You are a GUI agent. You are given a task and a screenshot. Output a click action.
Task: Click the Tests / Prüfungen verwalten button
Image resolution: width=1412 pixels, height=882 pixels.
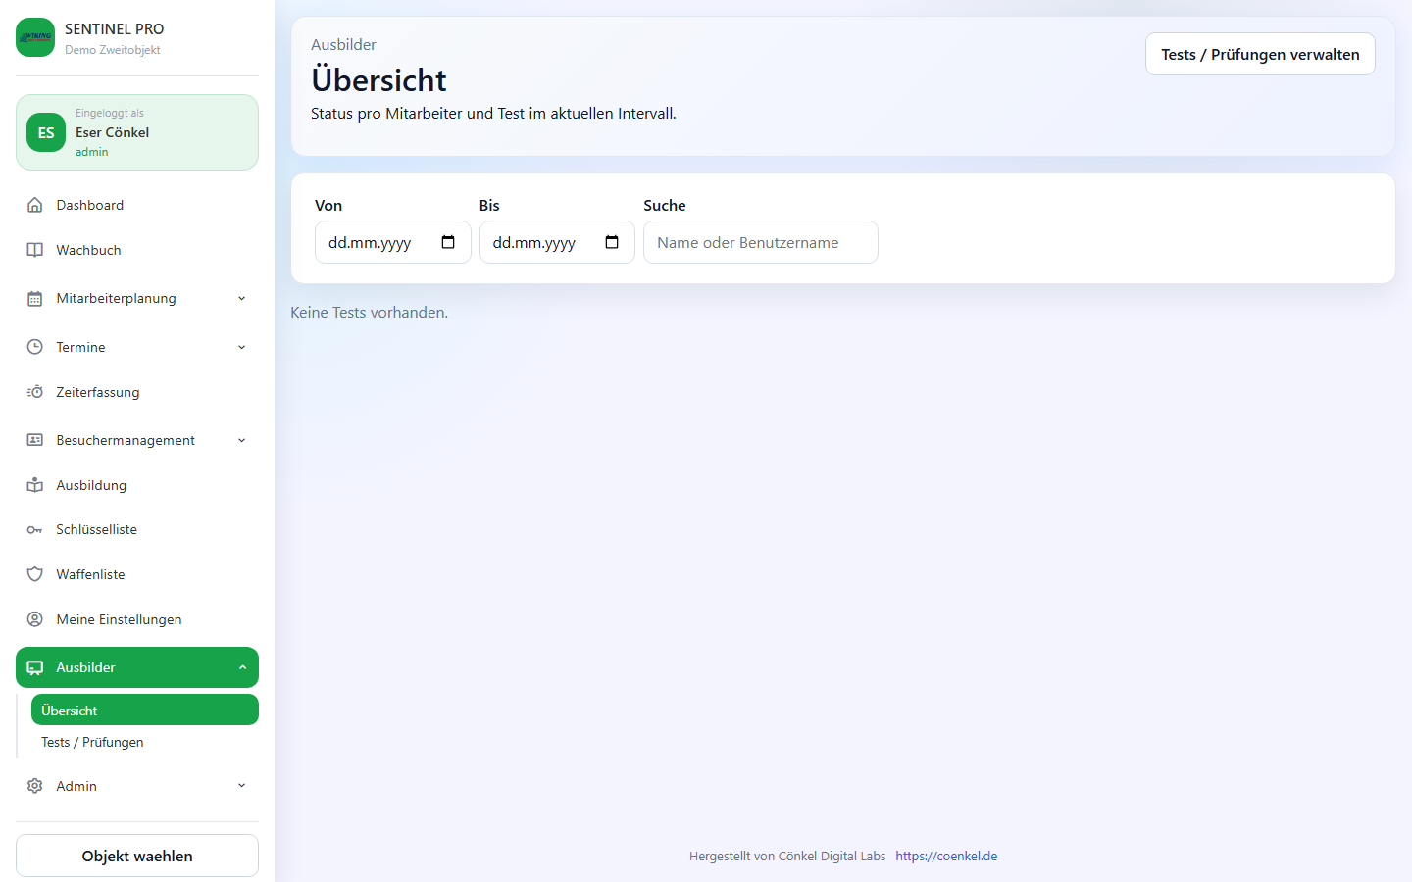point(1260,54)
